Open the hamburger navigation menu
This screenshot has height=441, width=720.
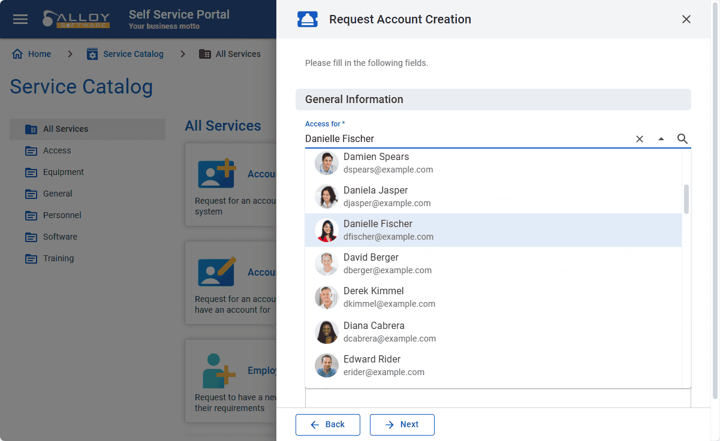20,19
